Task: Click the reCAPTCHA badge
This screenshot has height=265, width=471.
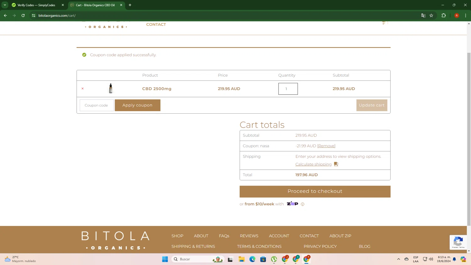Action: click(x=458, y=242)
